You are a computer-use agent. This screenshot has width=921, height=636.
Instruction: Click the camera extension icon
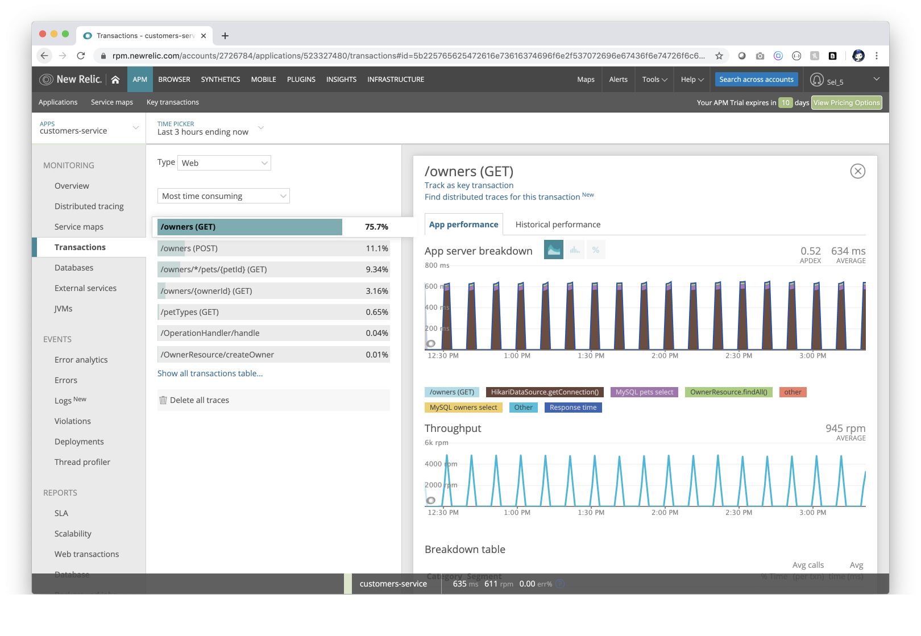pos(760,56)
